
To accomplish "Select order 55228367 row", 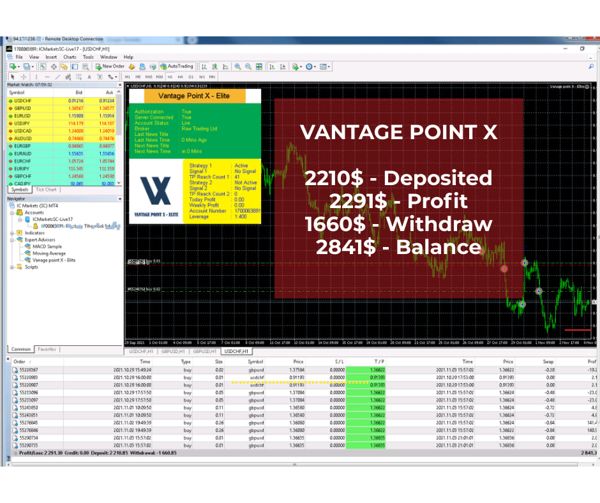I will pos(304,370).
